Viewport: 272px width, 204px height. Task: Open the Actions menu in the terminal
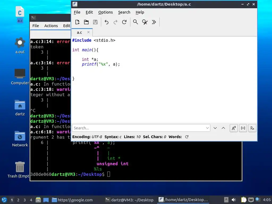(51, 26)
